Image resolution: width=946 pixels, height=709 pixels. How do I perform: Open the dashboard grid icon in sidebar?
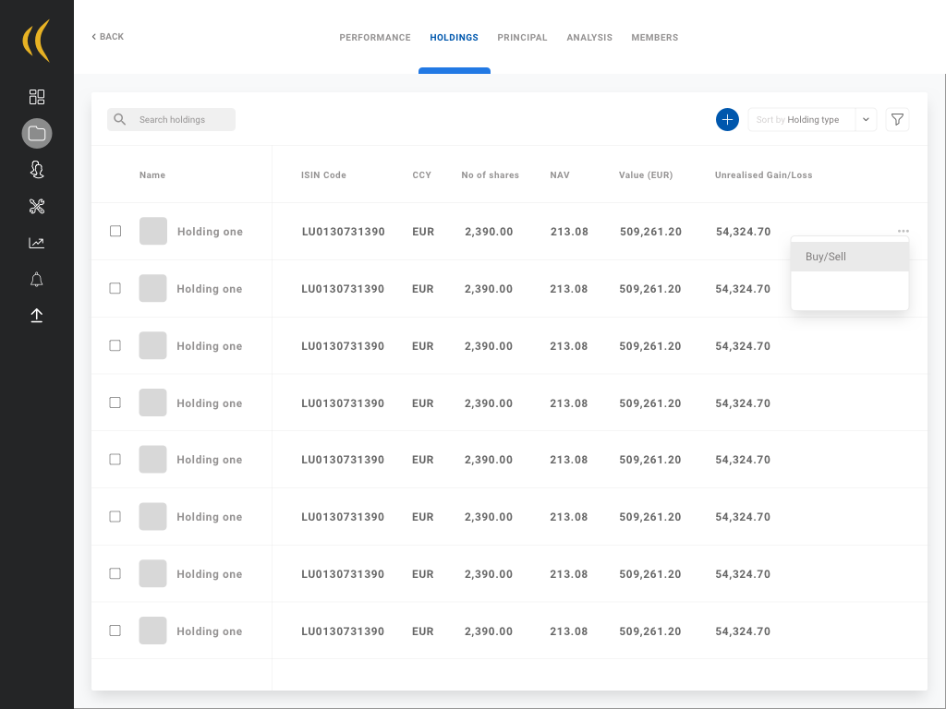(37, 96)
